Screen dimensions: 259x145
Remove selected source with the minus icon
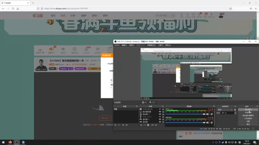point(144,125)
